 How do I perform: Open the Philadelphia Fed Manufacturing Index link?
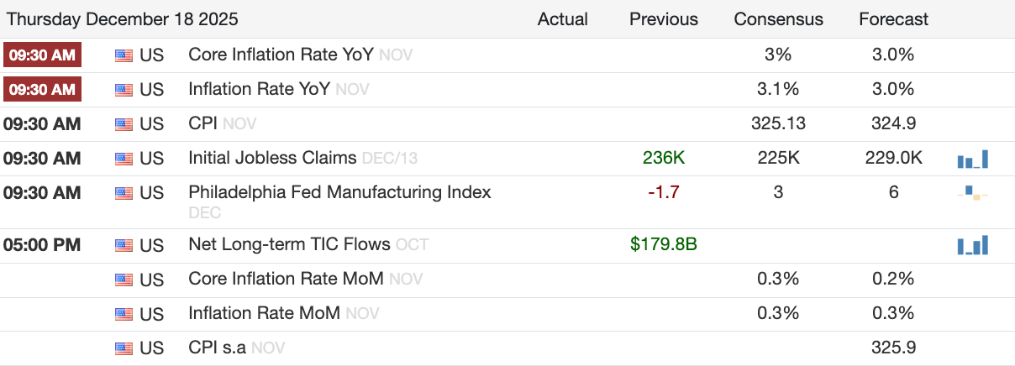339,192
